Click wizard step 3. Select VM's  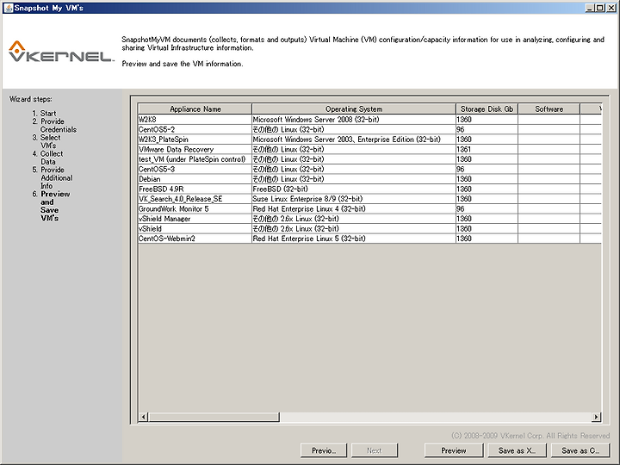click(x=46, y=141)
